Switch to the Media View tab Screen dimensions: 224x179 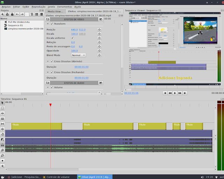pos(55,12)
